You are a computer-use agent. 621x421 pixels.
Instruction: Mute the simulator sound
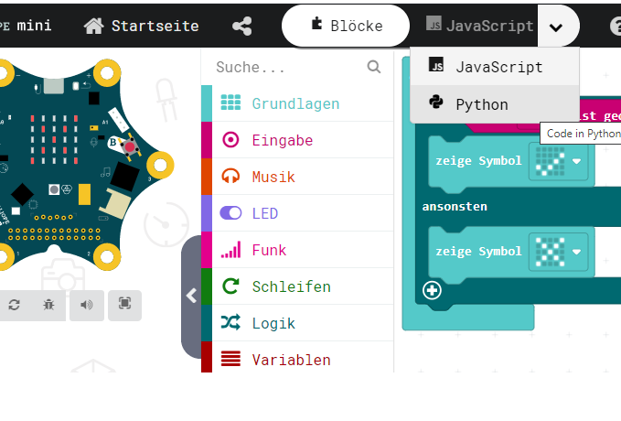(87, 305)
